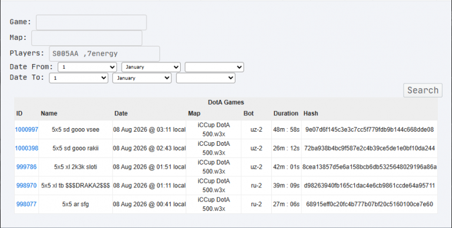This screenshot has height=228, width=452.
Task: Click hash starting with d98263940fb1
Action: pos(370,186)
